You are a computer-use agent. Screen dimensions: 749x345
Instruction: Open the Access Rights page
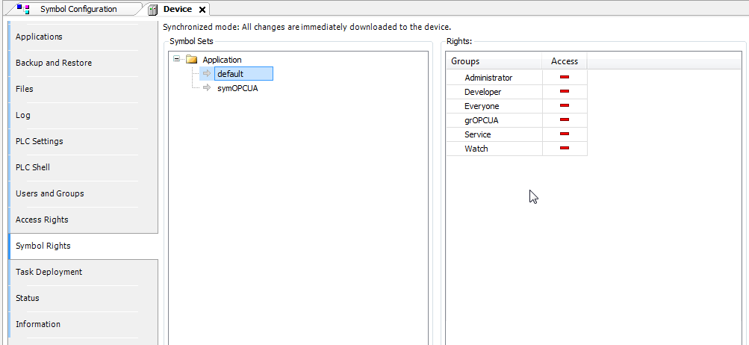(42, 220)
